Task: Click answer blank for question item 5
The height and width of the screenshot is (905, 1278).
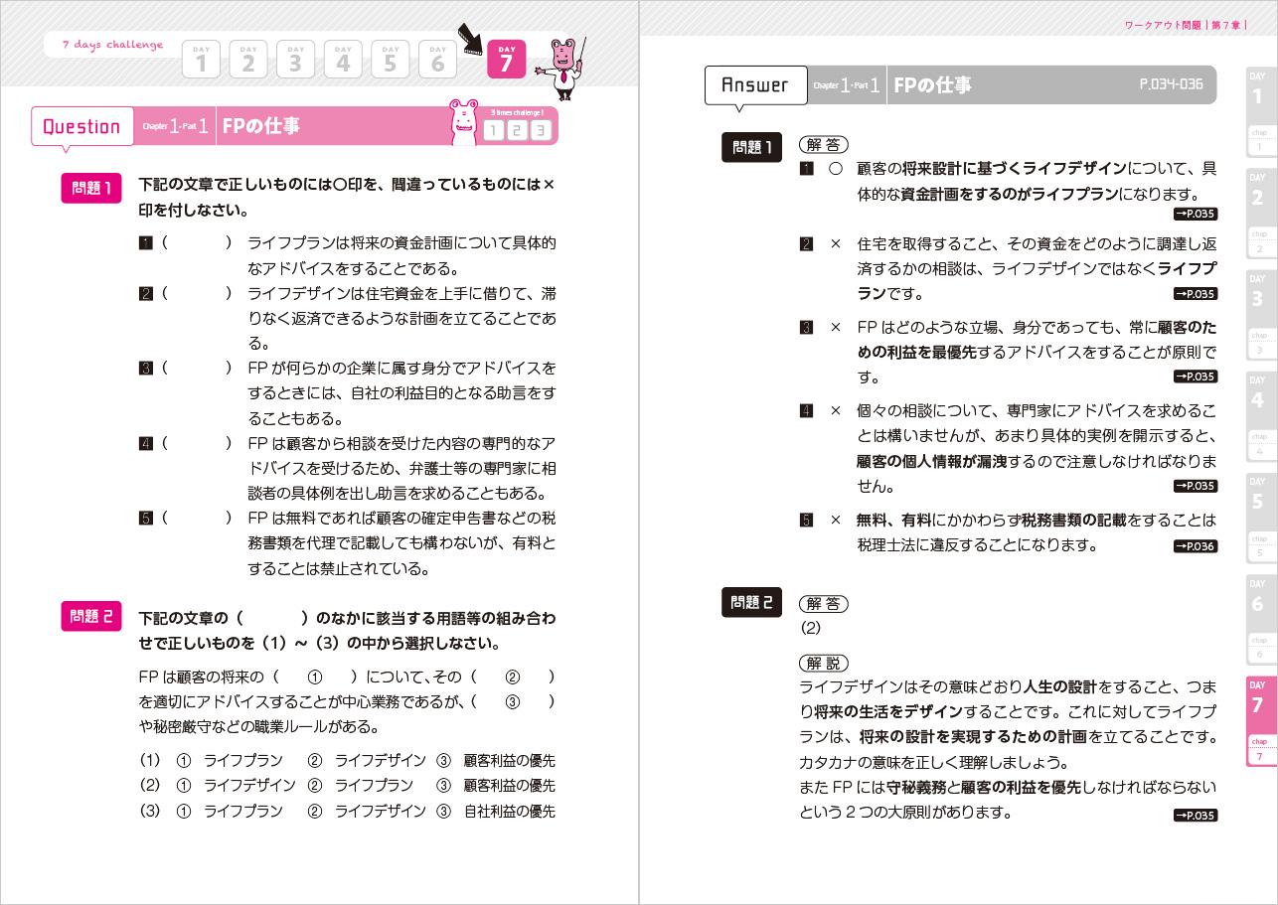Action: tap(197, 518)
